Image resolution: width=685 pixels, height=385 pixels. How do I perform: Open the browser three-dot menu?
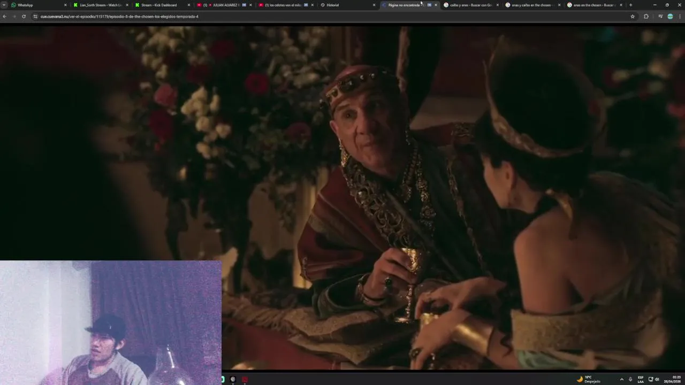pos(680,17)
